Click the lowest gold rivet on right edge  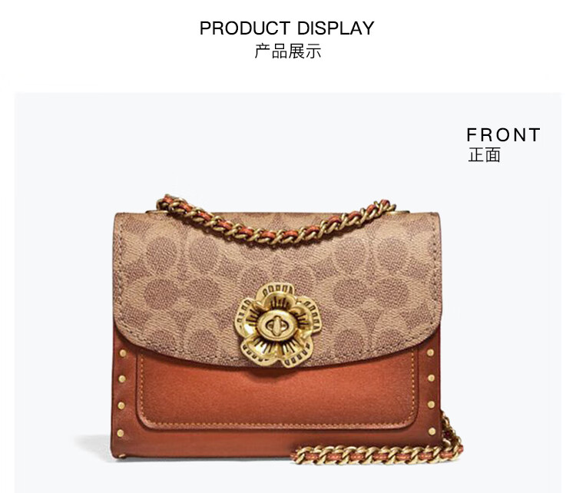point(432,431)
